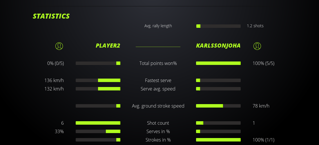Click Player2's profile avatar icon
The height and width of the screenshot is (145, 319).
coord(59,46)
